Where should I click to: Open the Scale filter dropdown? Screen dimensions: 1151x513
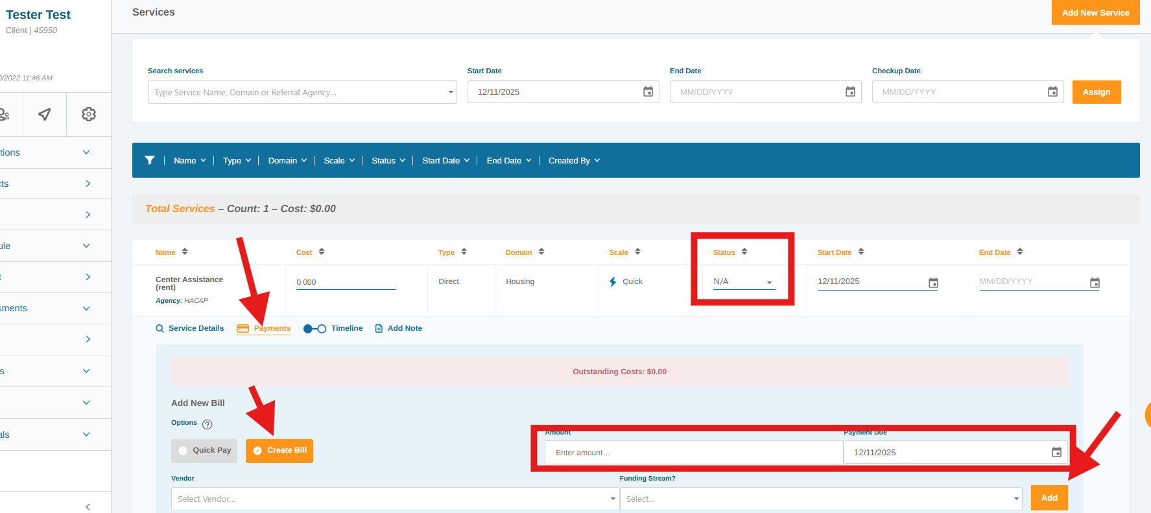click(x=339, y=160)
